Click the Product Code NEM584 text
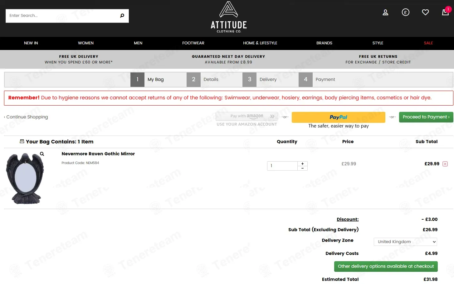The image size is (454, 284). [80, 163]
